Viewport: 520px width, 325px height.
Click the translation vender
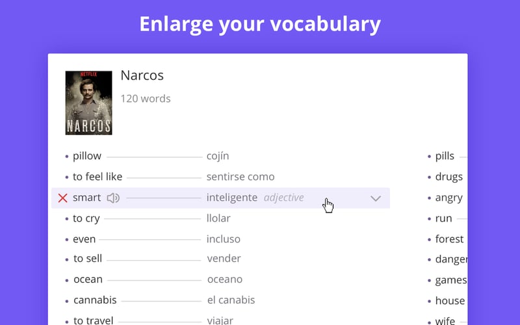coord(224,259)
